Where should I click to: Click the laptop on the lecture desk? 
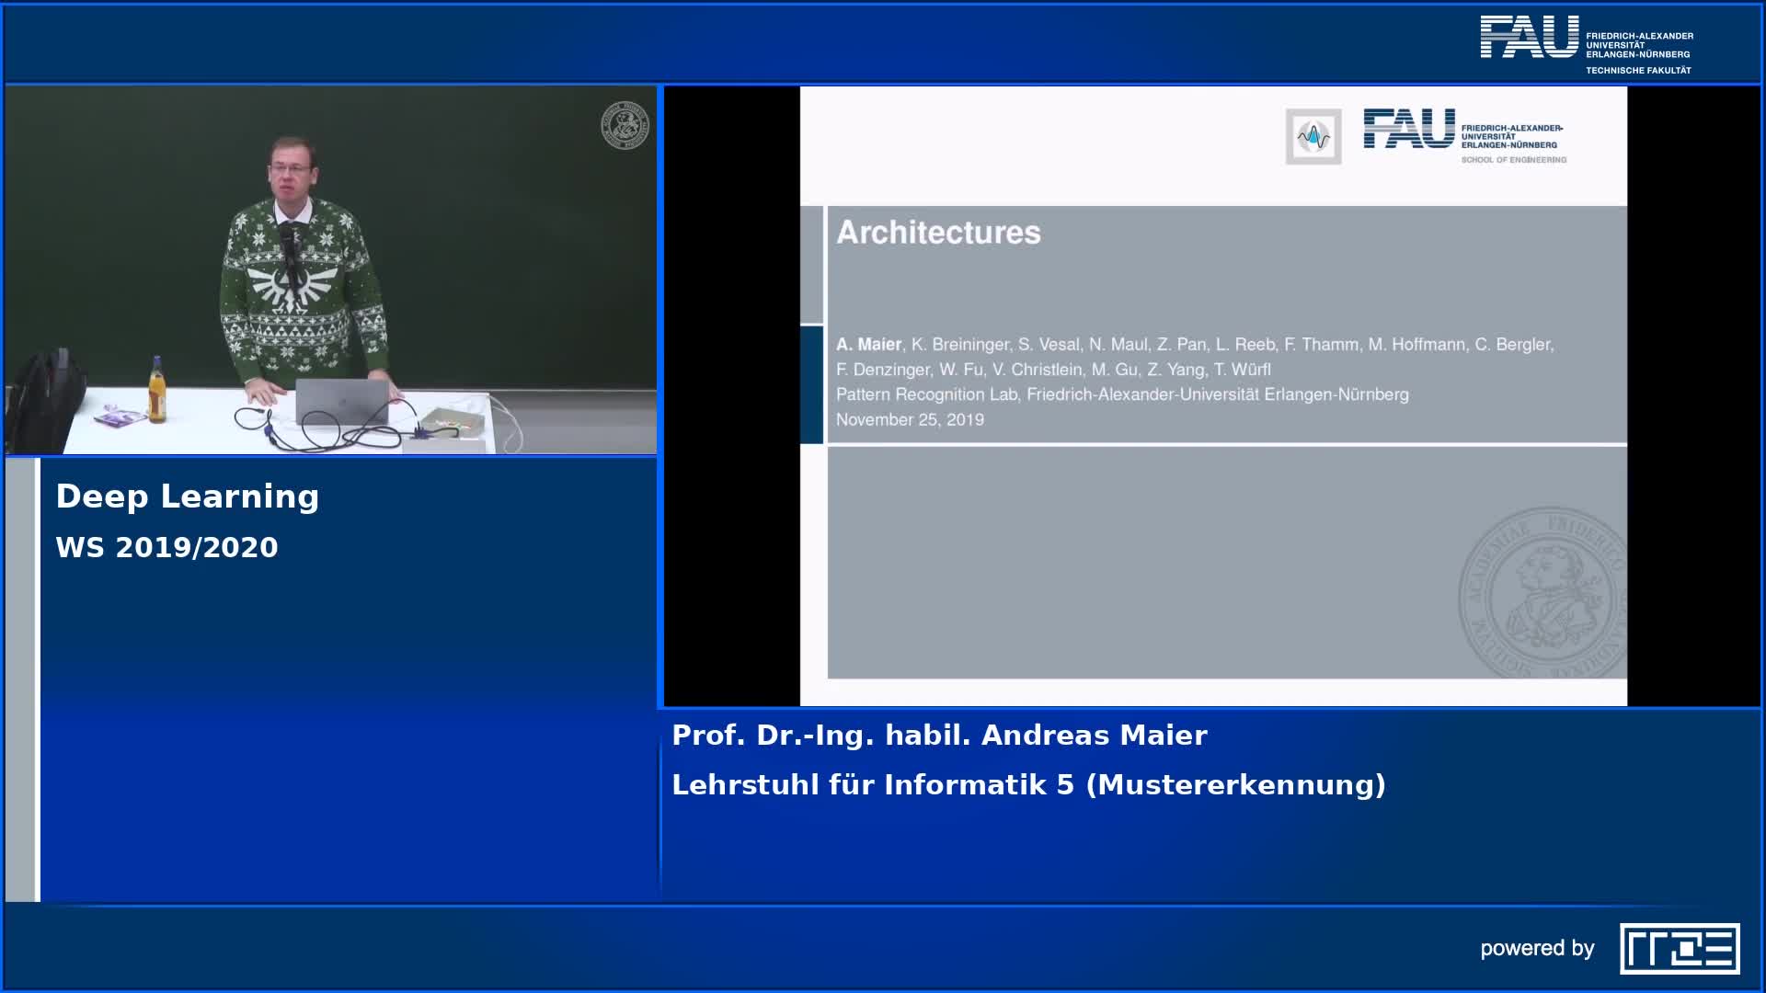pos(341,401)
